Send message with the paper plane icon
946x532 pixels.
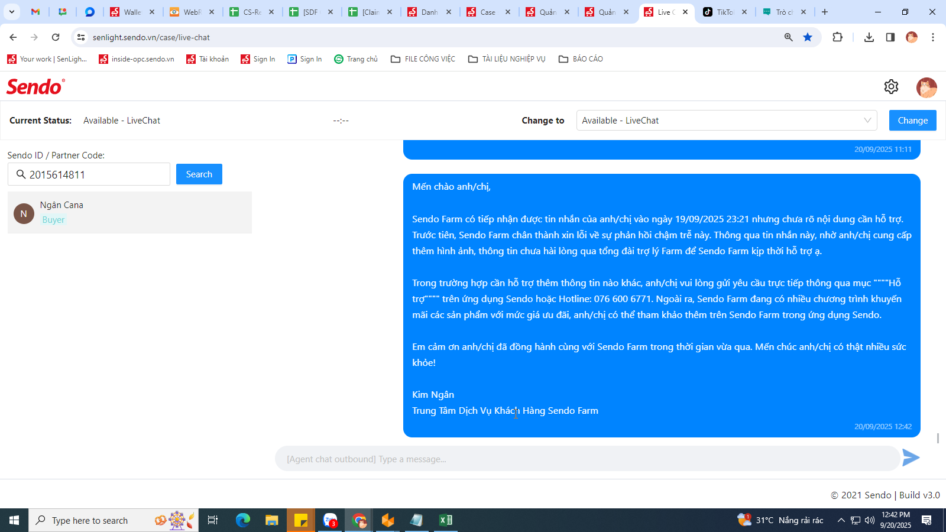911,458
